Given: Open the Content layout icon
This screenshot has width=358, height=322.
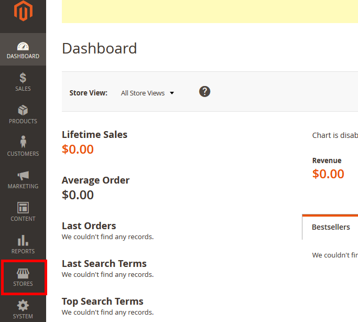Looking at the screenshot, I should click(x=23, y=208).
